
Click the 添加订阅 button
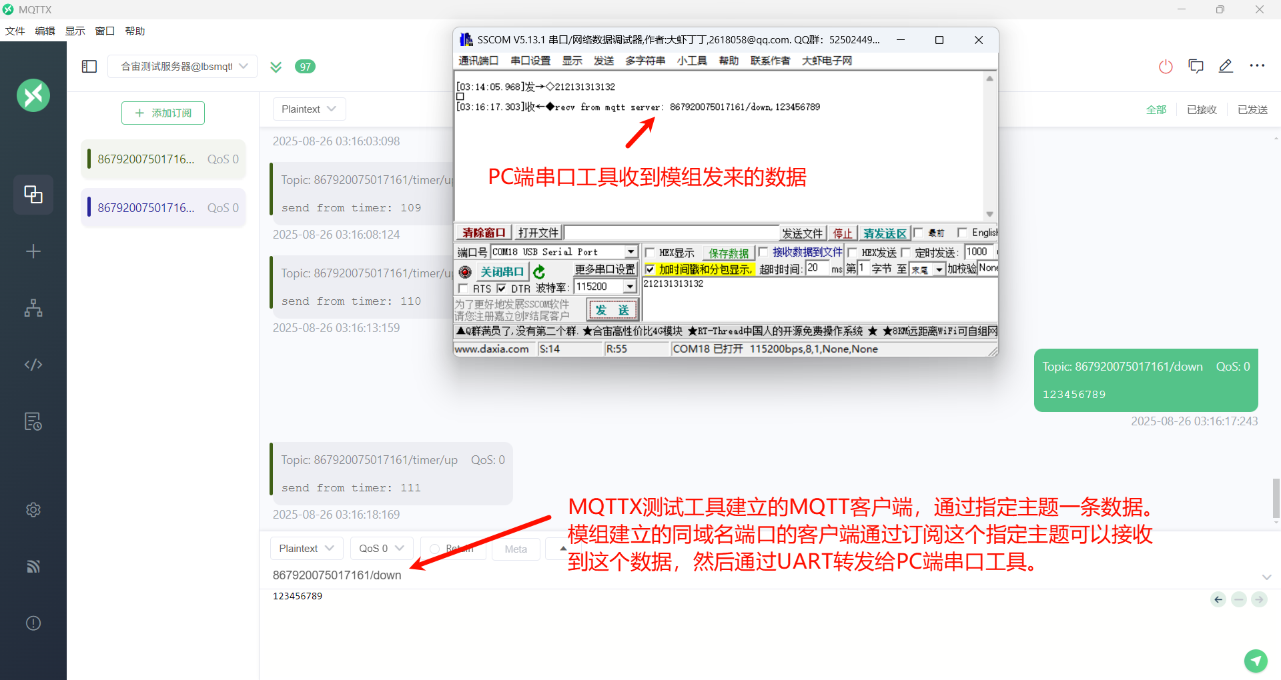(163, 113)
